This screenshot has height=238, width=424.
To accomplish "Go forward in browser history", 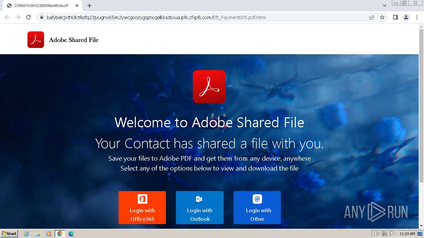I will coord(18,18).
